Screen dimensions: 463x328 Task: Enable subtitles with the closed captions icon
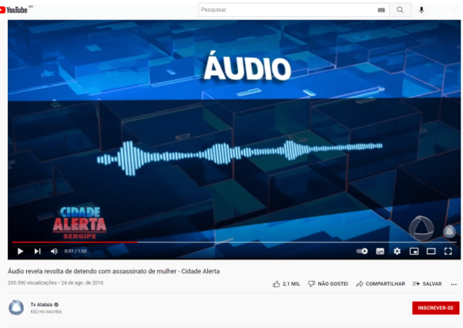[x=380, y=251]
